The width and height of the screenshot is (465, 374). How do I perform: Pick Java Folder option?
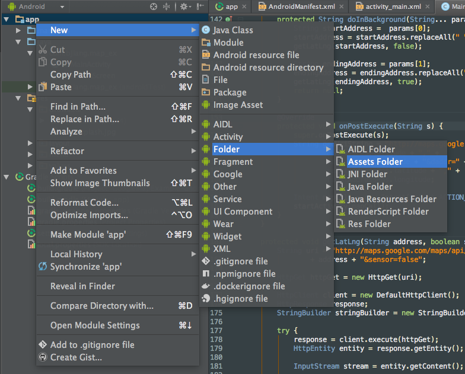[390, 187]
